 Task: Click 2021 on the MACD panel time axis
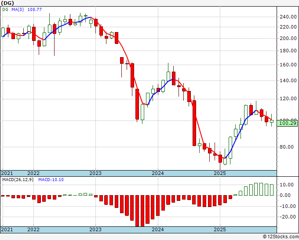(7, 229)
